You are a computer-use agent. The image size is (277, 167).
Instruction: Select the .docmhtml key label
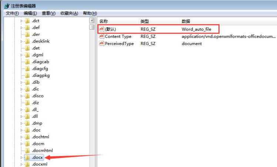click(42, 151)
